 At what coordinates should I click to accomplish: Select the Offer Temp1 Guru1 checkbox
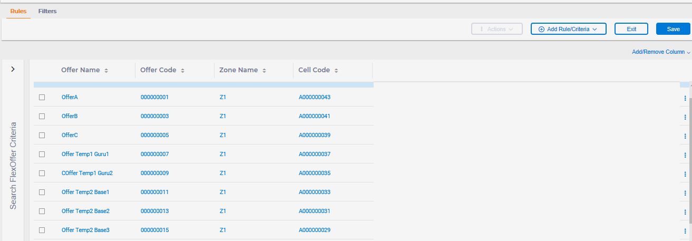coord(42,154)
